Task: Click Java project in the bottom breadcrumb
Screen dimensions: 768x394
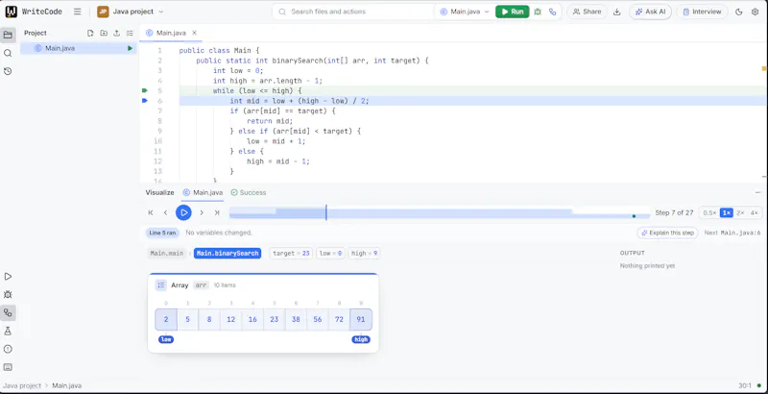Action: coord(22,385)
